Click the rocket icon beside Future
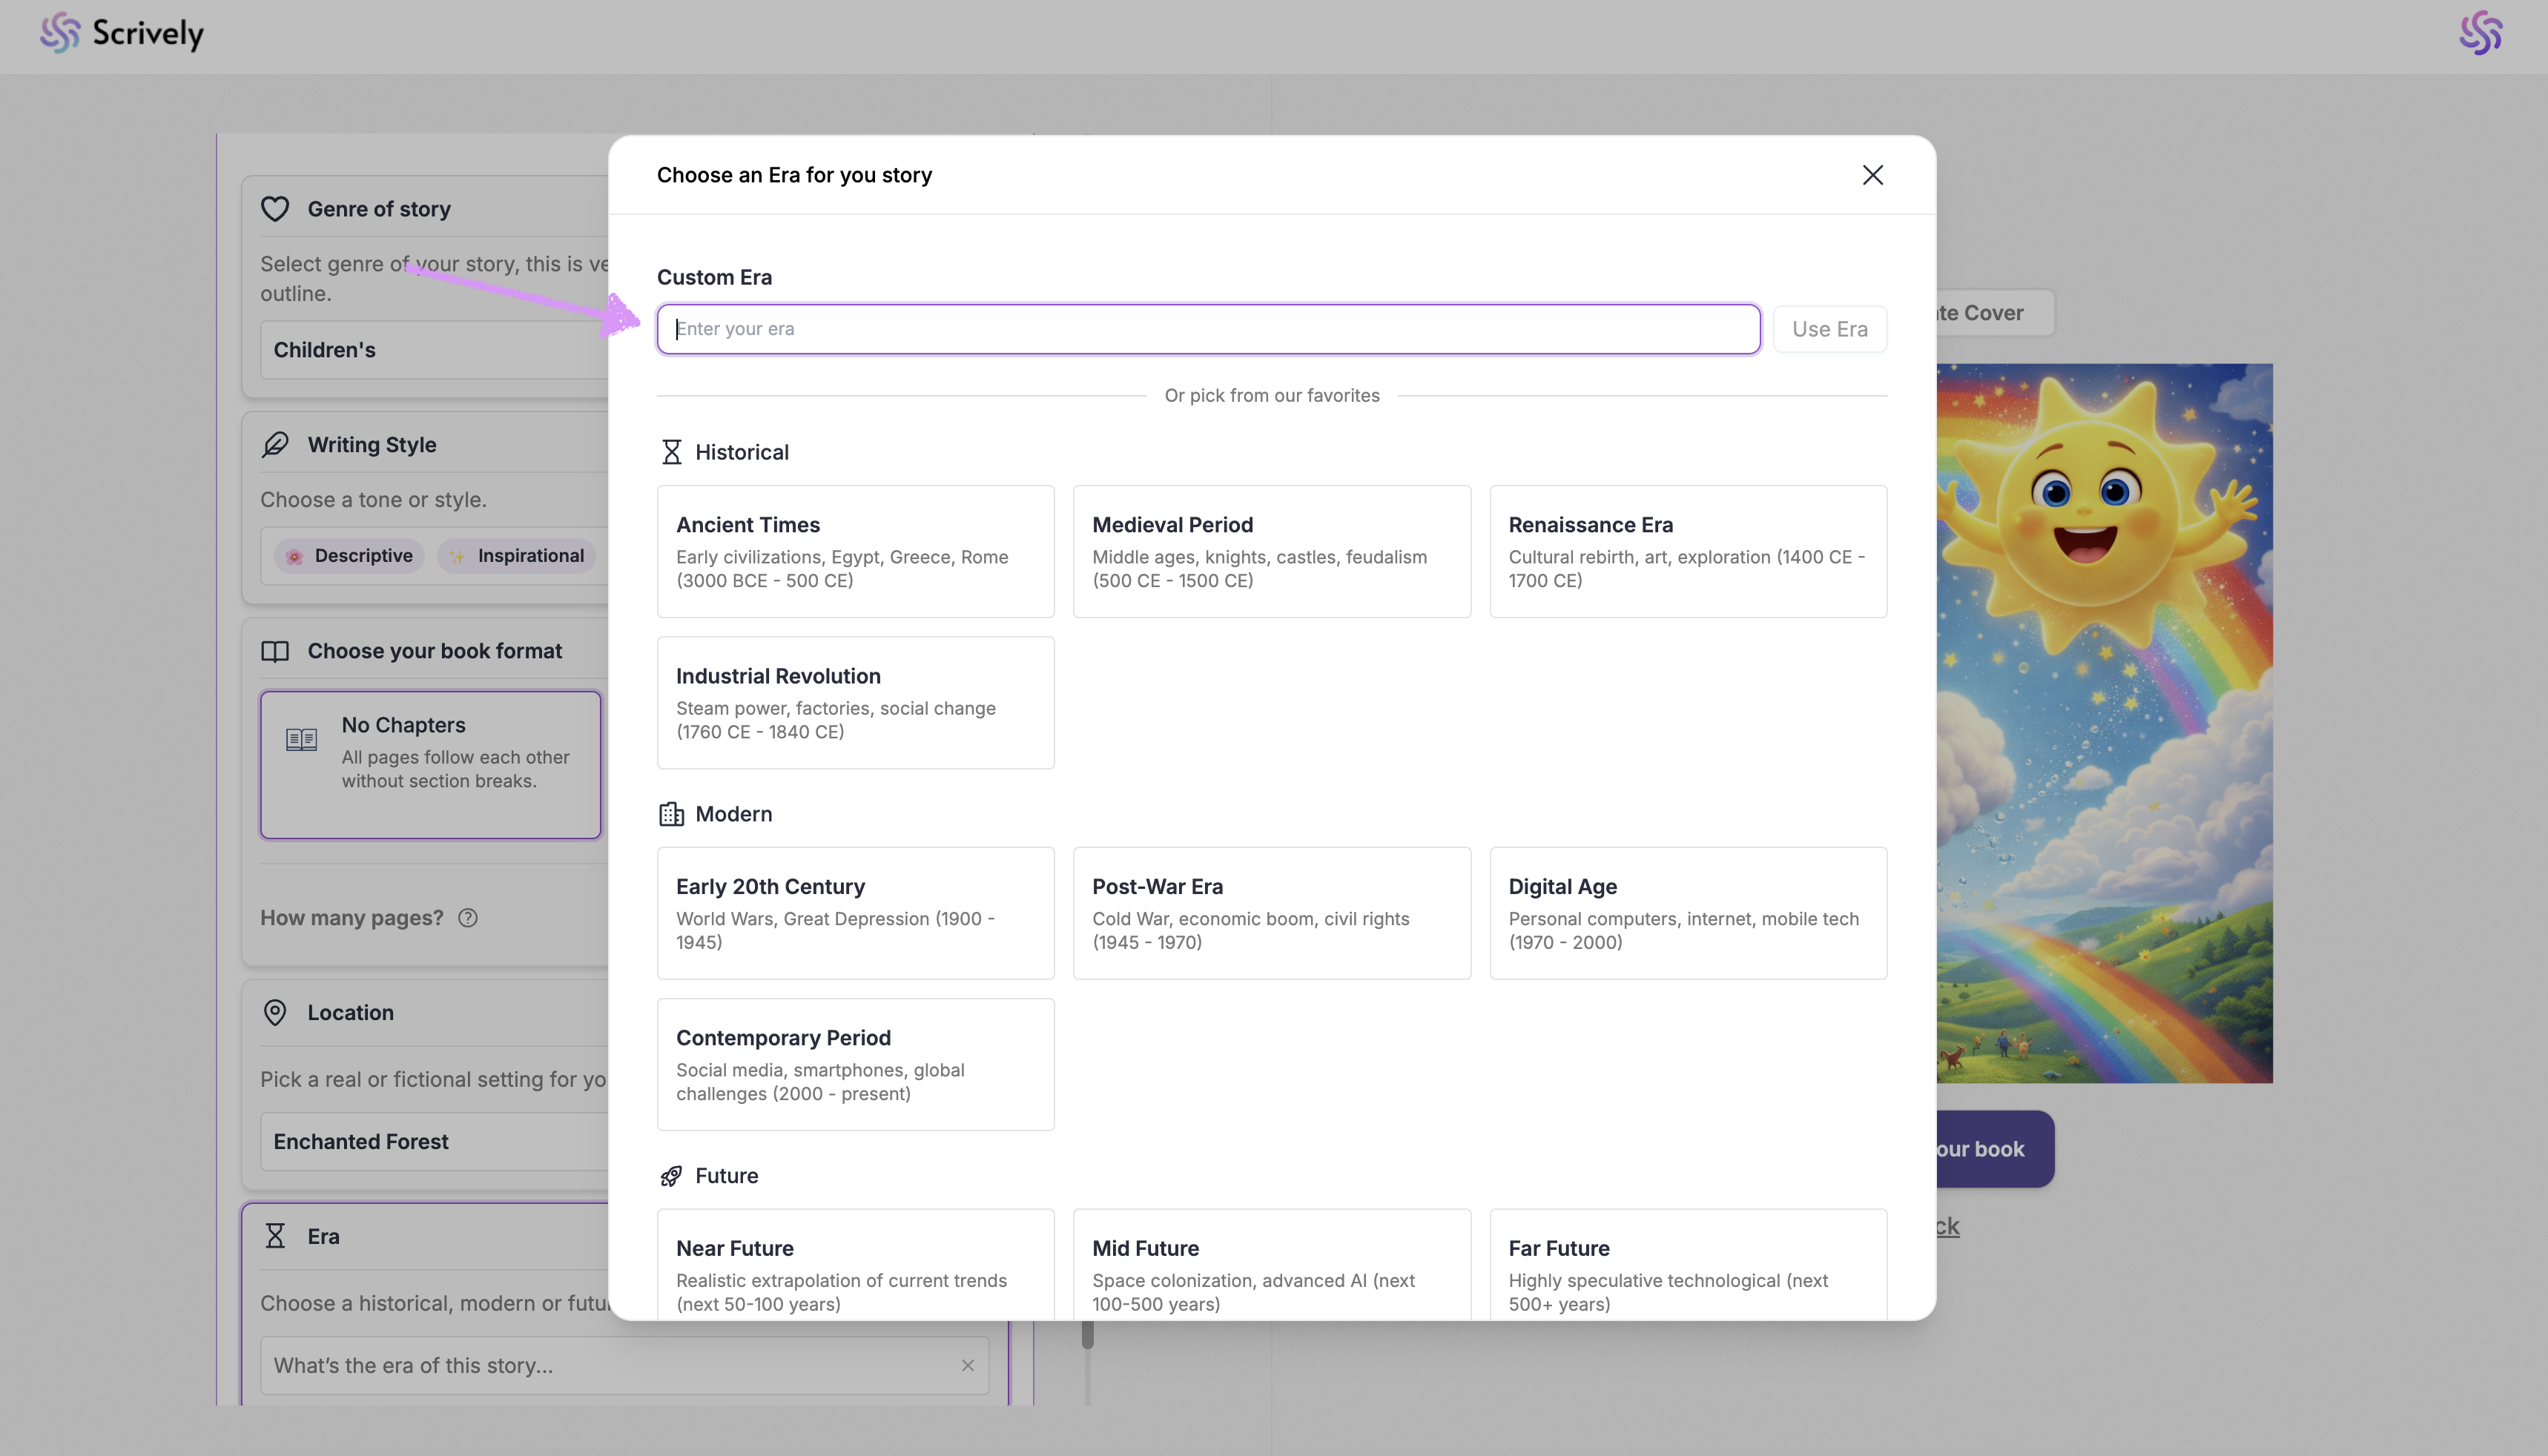Screen dimensions: 2548x1456 pos(671,1176)
